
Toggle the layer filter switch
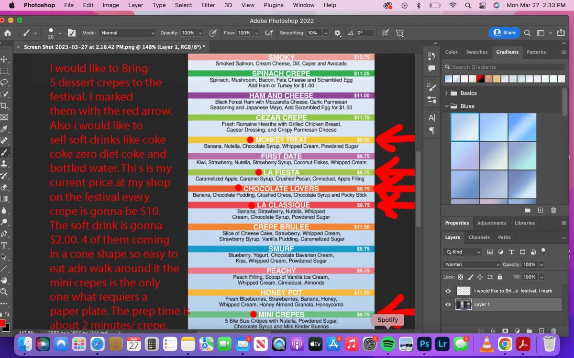[543, 251]
